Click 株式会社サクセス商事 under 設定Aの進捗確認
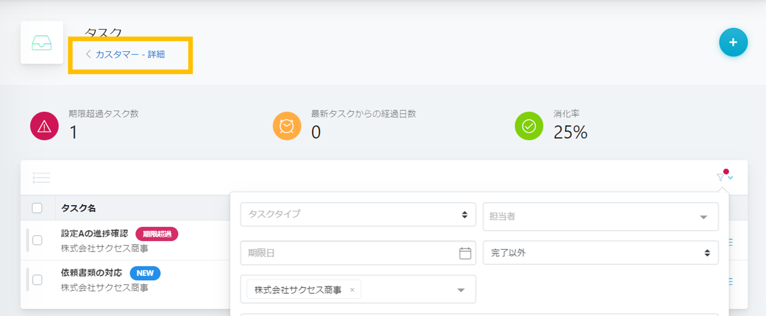Screen dimensions: 766x316 (x=105, y=248)
